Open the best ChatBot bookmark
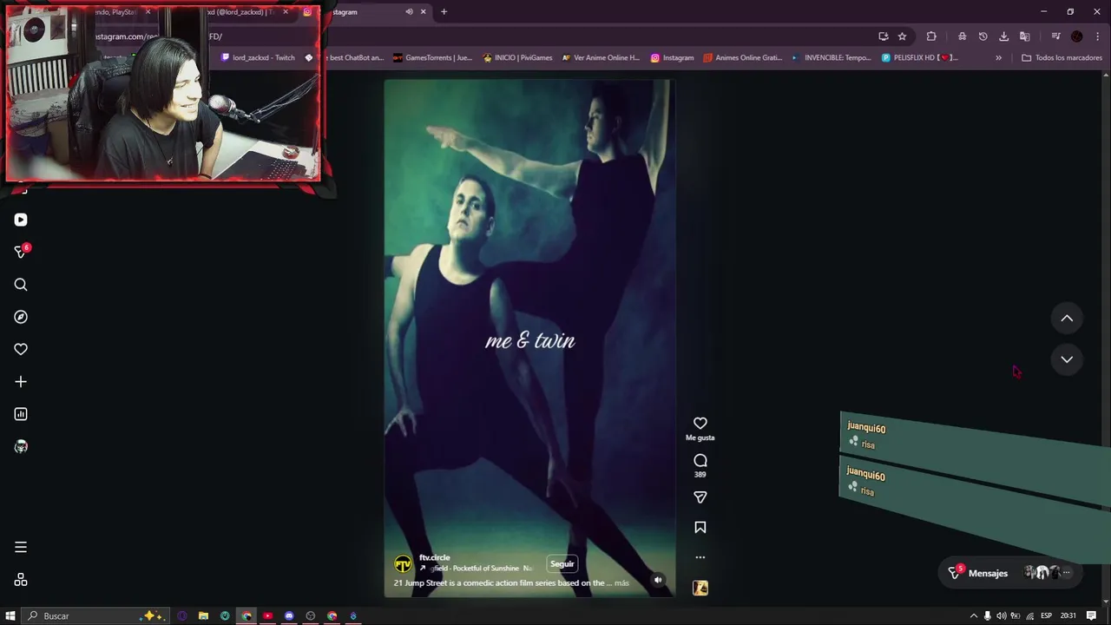 tap(345, 57)
